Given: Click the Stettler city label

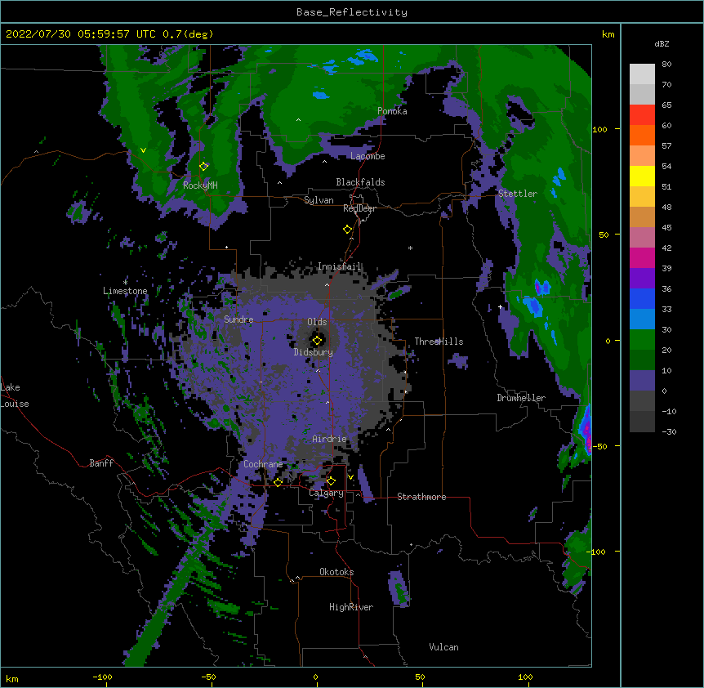Looking at the screenshot, I should (x=518, y=194).
